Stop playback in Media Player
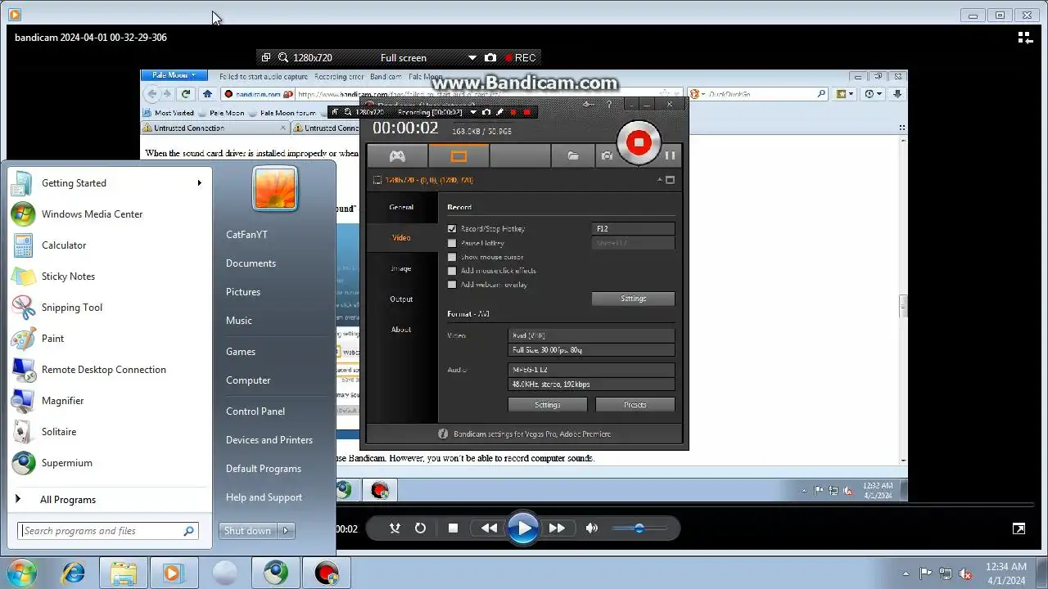The width and height of the screenshot is (1048, 589). (453, 528)
